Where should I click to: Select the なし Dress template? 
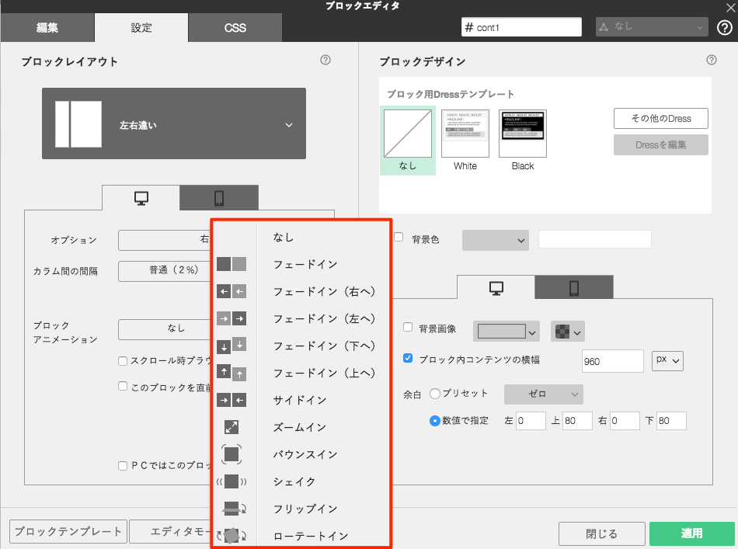click(408, 141)
